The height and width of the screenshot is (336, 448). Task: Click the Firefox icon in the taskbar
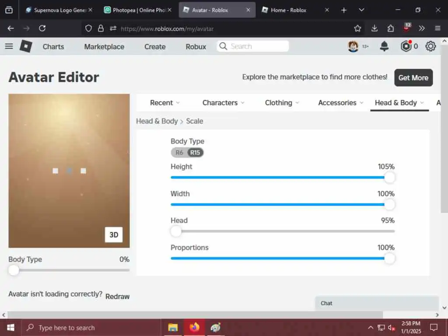tap(195, 327)
